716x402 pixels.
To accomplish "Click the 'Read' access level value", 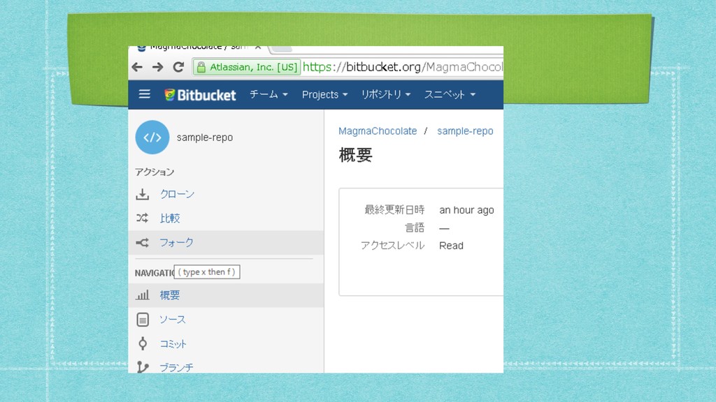I will (451, 246).
